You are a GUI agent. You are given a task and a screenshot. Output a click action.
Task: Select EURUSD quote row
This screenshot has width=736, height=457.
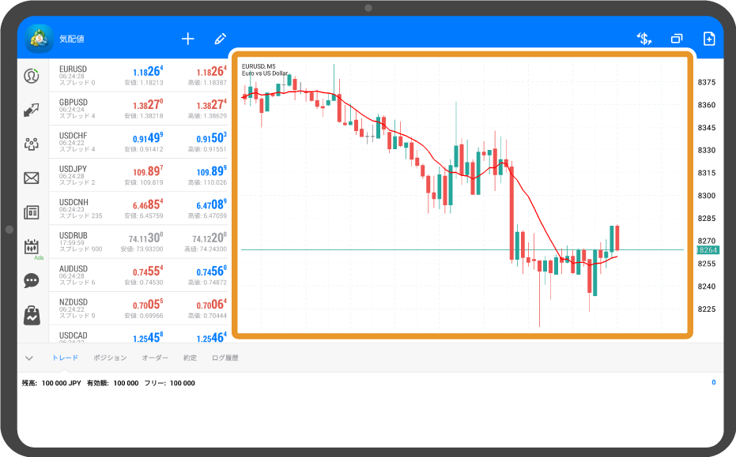click(139, 75)
